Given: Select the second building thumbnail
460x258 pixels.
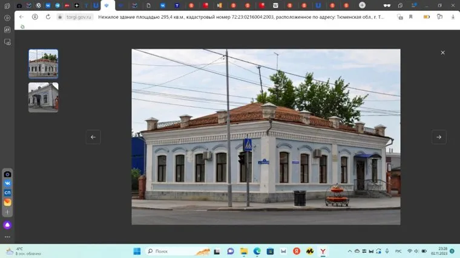Looking at the screenshot, I should tap(44, 97).
